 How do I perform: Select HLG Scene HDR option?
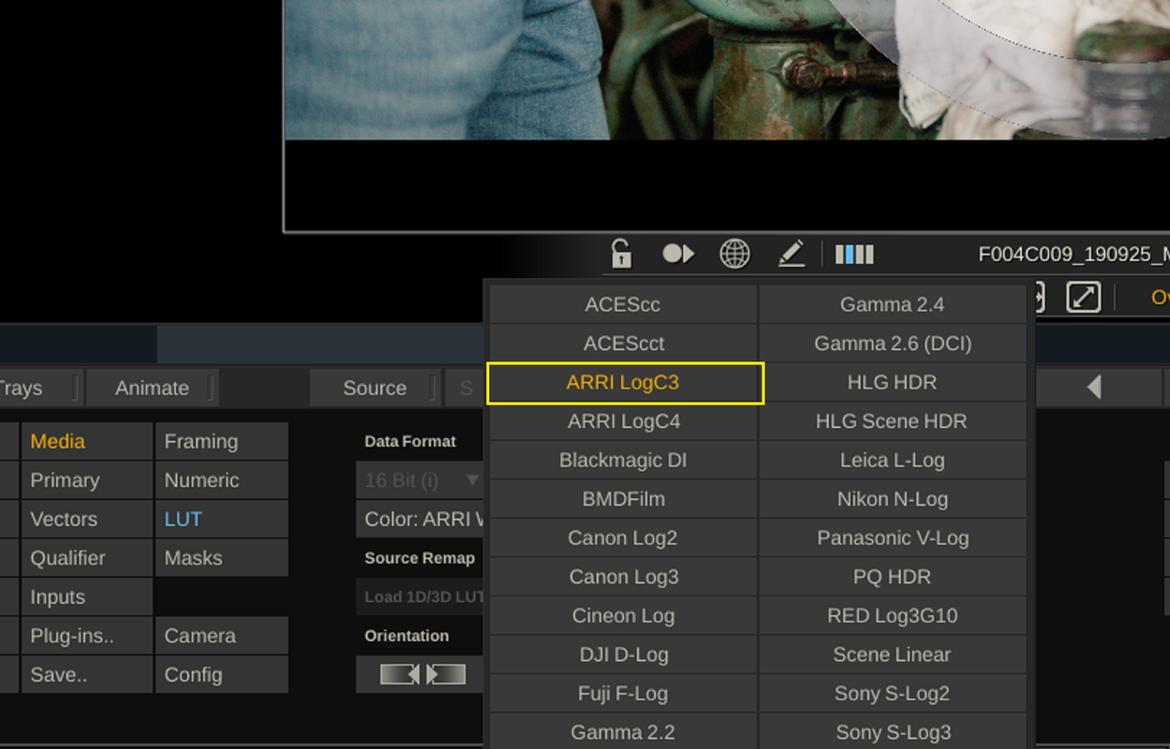893,421
